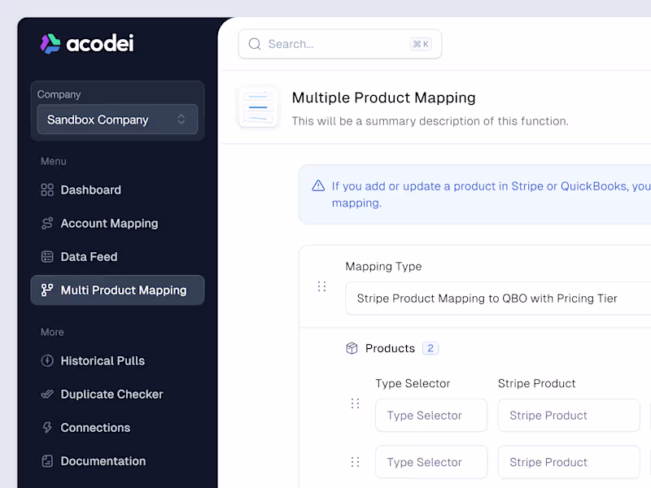Go to Multi Product Mapping menu item
Image resolution: width=651 pixels, height=488 pixels.
[x=117, y=290]
